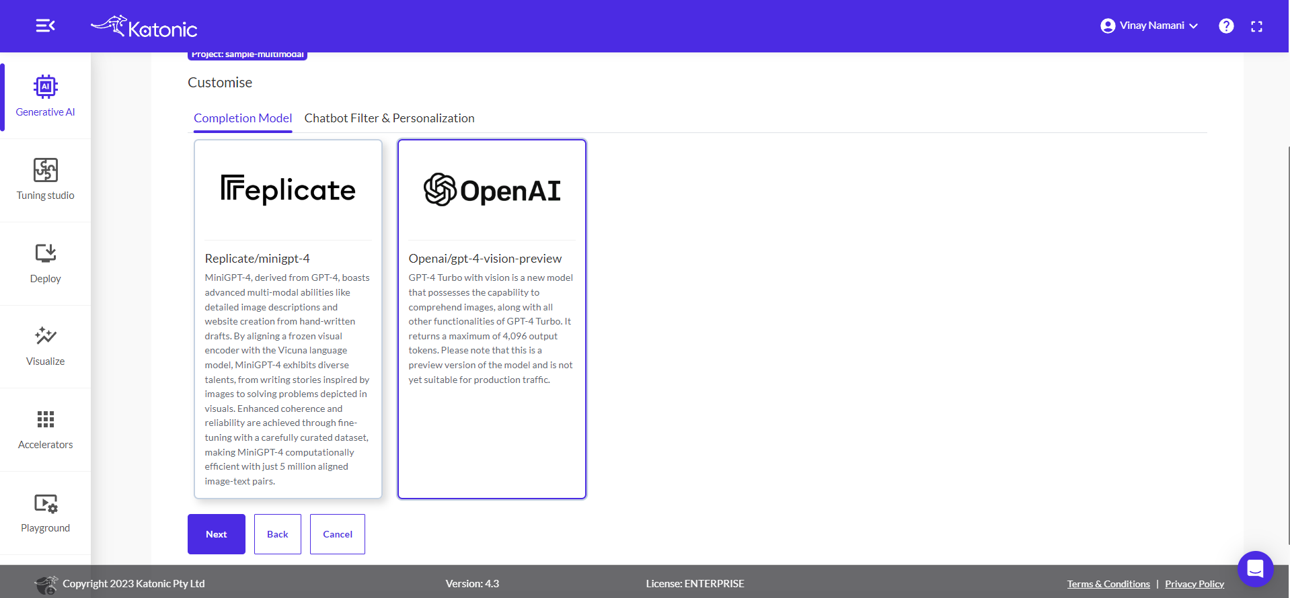Image resolution: width=1290 pixels, height=598 pixels.
Task: Open help with the question mark icon
Action: click(1226, 26)
